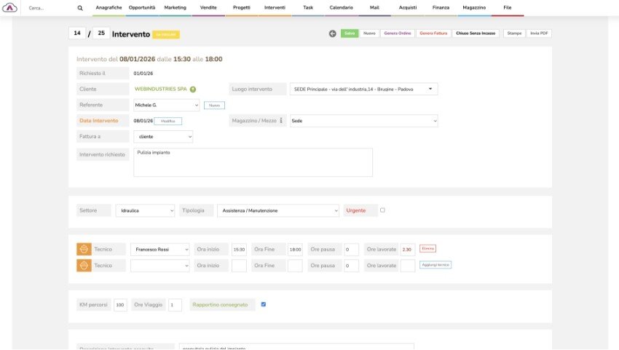Click the info icon beside Magazzino / Mezzo
Image resolution: width=619 pixels, height=350 pixels.
tap(281, 121)
